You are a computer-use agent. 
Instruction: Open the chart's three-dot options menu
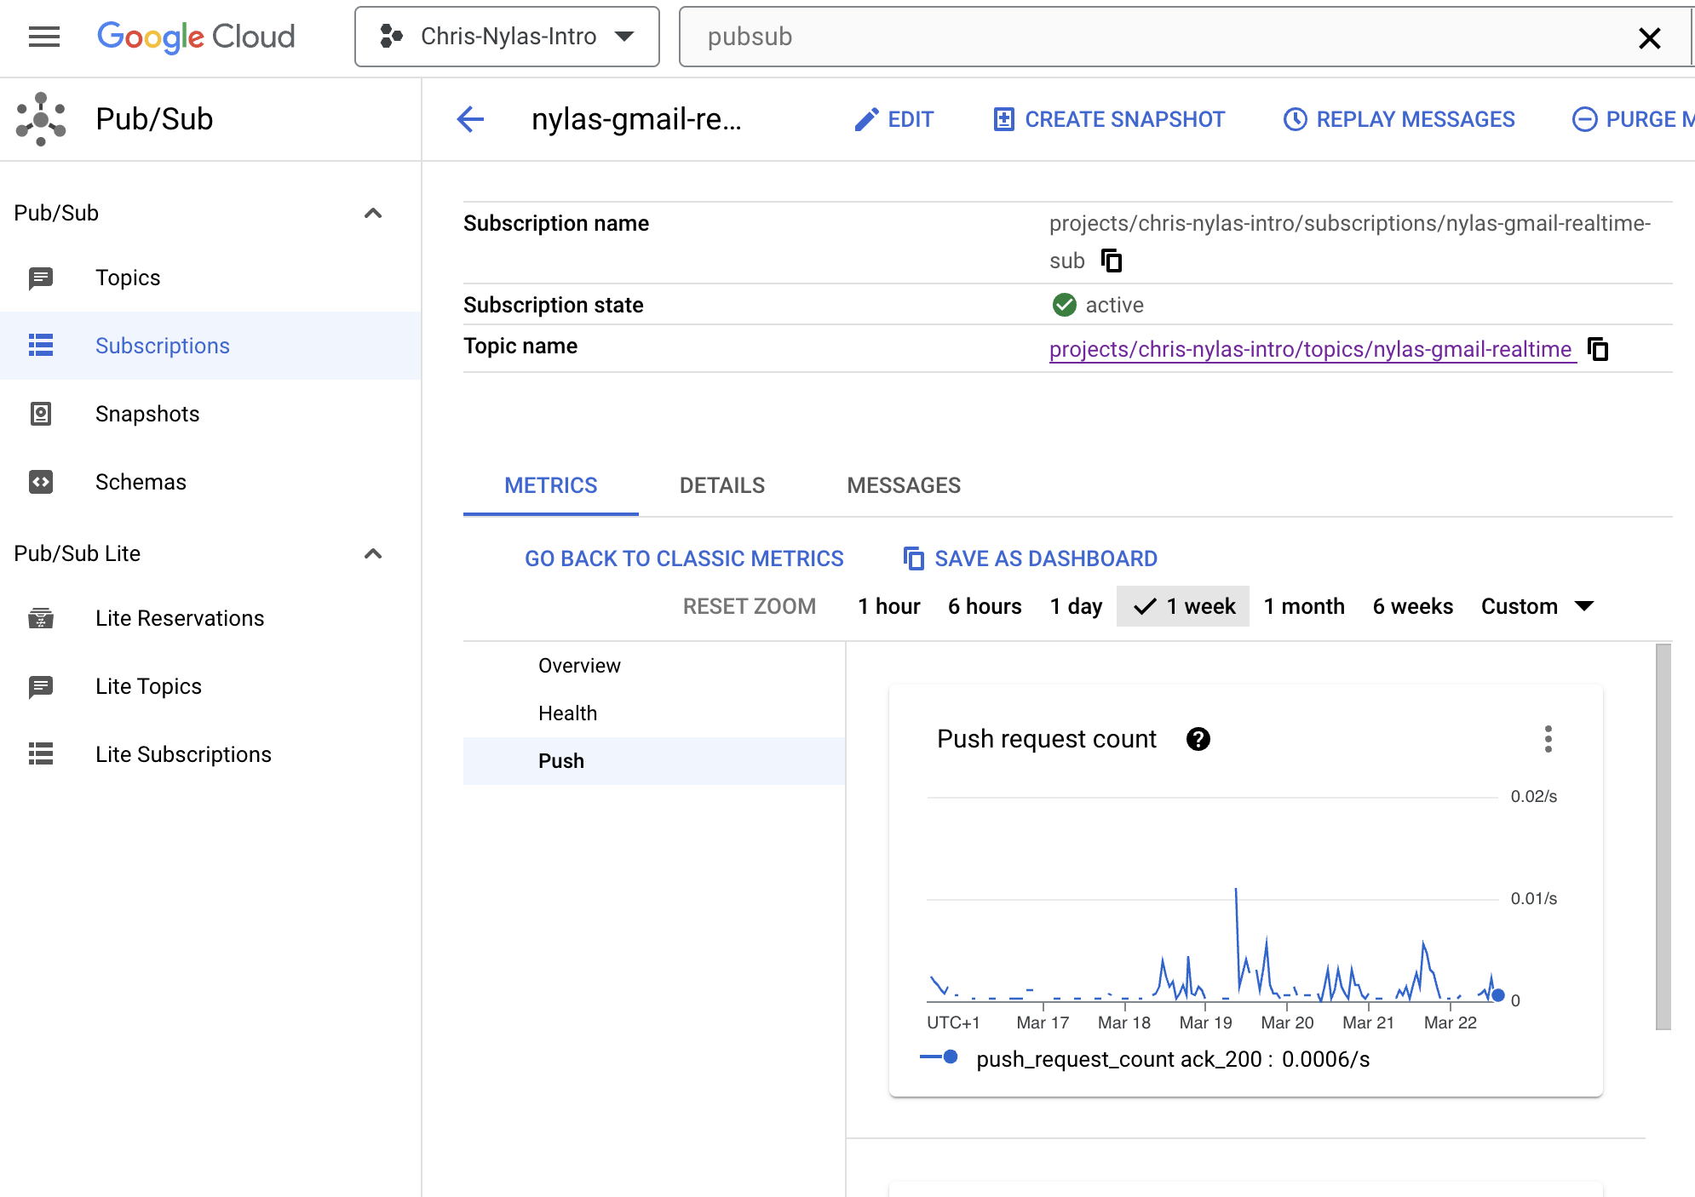pos(1548,739)
